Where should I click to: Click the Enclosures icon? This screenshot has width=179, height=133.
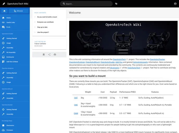click(x=3, y=57)
